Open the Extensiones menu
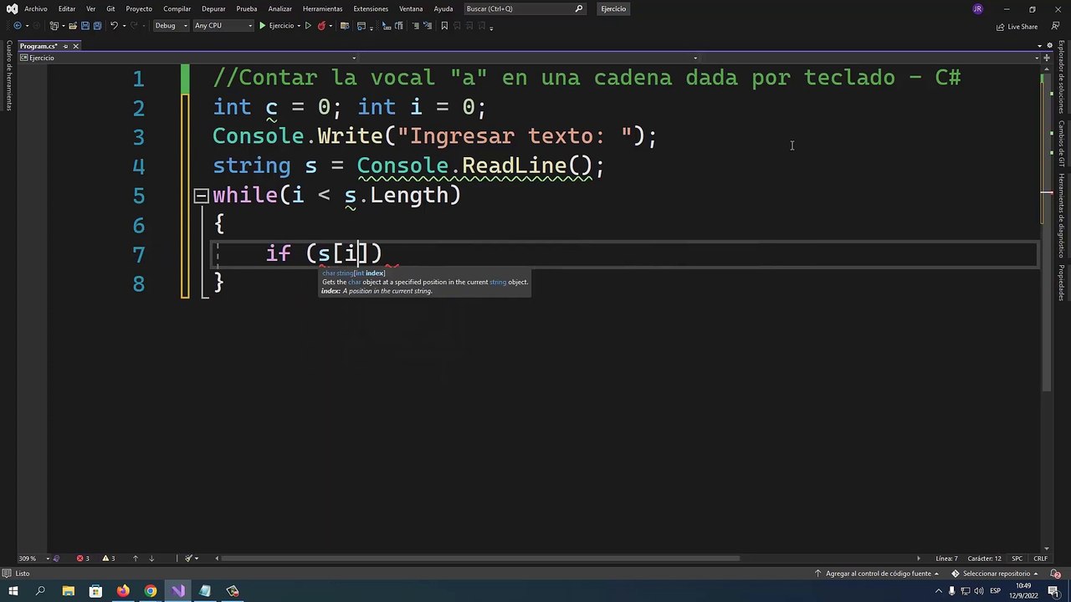Screen dimensions: 1071x602 point(371,8)
